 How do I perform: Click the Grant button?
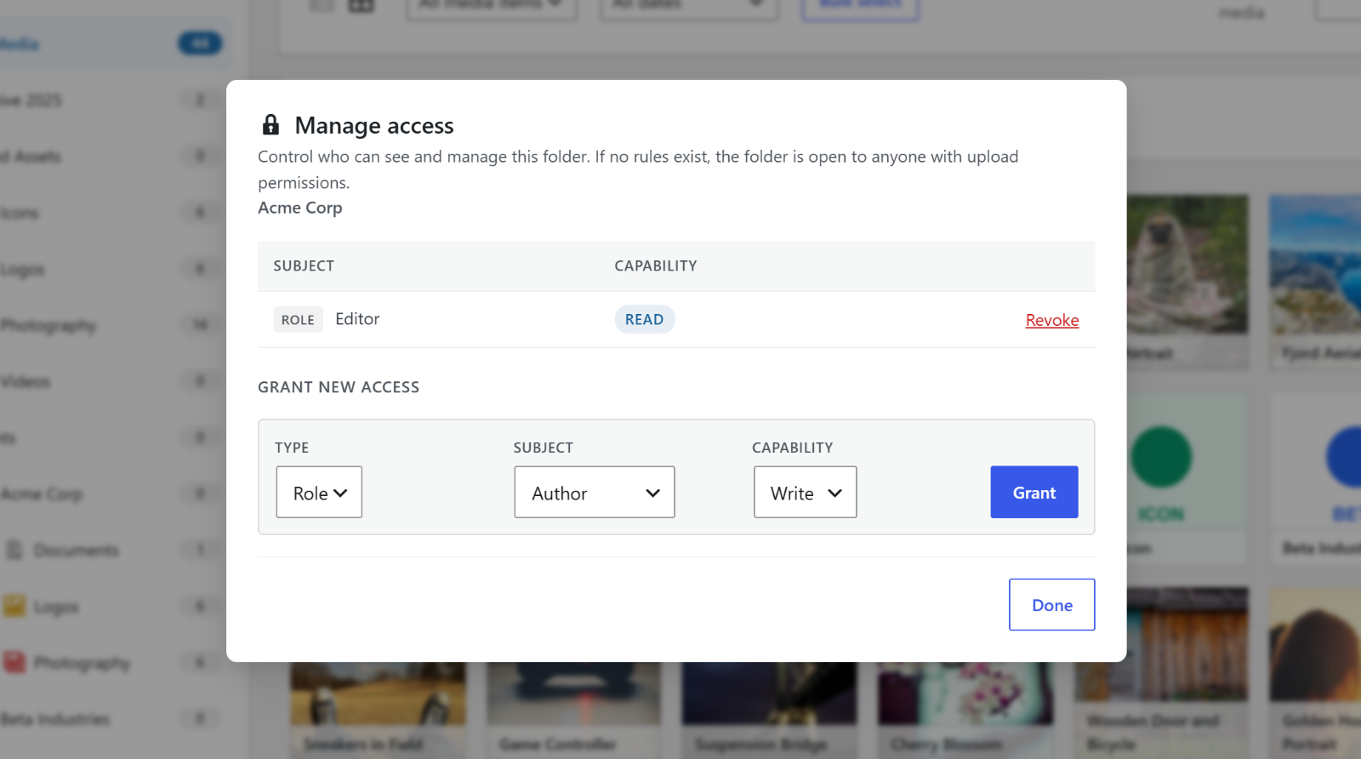[x=1034, y=492]
